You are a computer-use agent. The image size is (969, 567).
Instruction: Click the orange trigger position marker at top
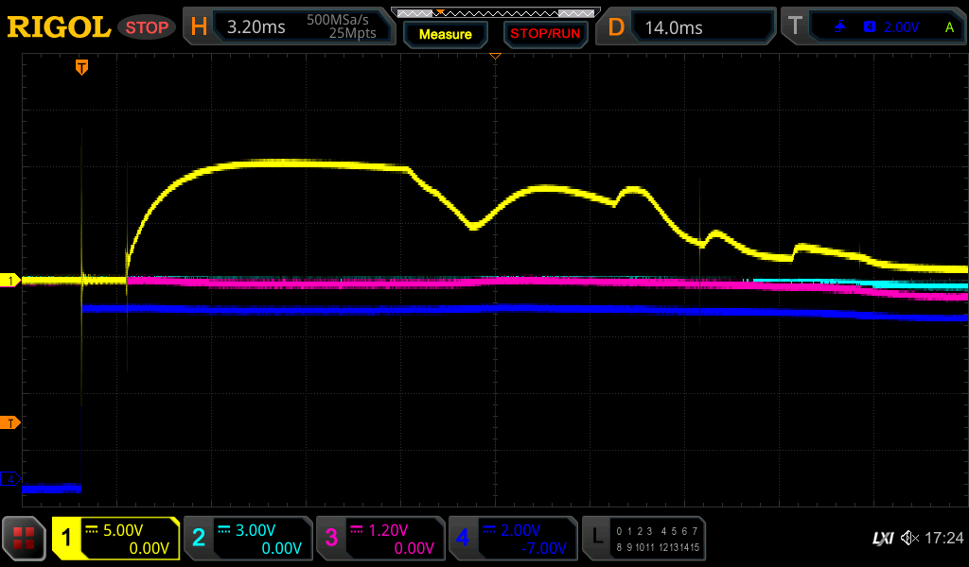point(82,67)
